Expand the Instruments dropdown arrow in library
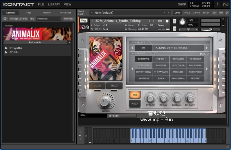This screenshot has height=150, width=231. [x=69, y=42]
